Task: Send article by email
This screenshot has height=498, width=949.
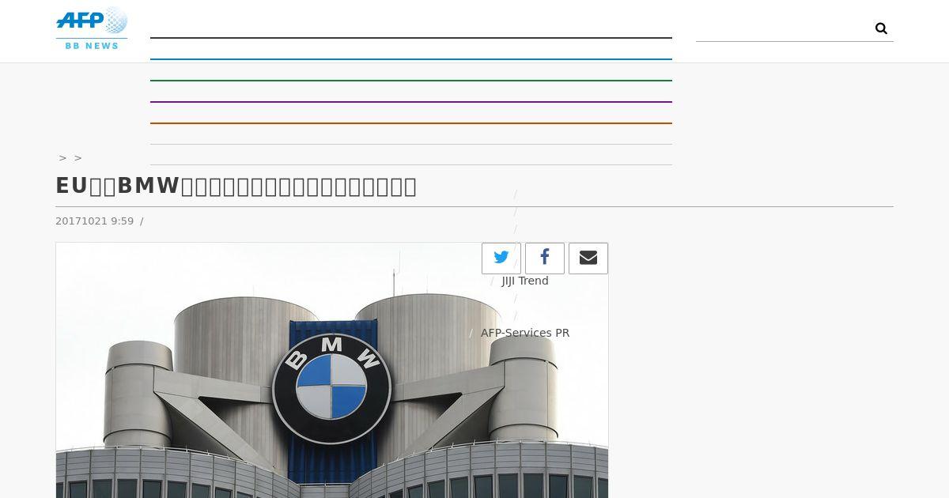Action: pyautogui.click(x=588, y=258)
